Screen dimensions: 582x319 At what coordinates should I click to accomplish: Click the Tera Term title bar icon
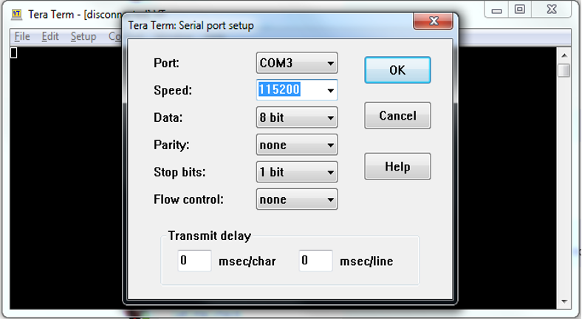pyautogui.click(x=16, y=14)
